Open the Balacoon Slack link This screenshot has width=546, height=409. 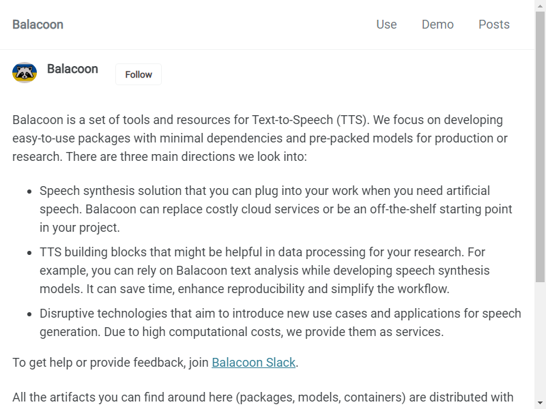point(253,363)
